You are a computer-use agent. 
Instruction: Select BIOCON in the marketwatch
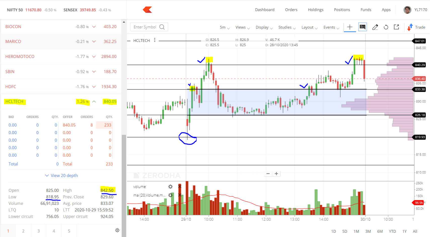[x=13, y=27]
